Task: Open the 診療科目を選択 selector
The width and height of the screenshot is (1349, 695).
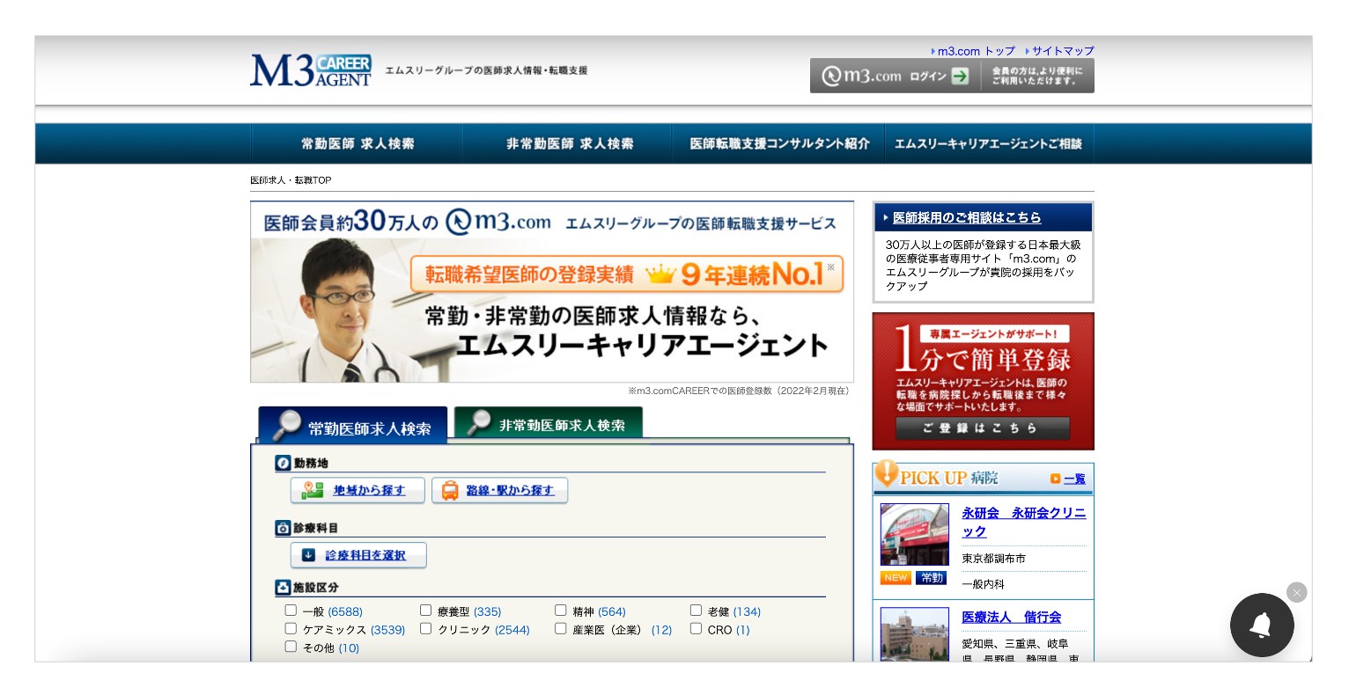Action: coord(358,555)
